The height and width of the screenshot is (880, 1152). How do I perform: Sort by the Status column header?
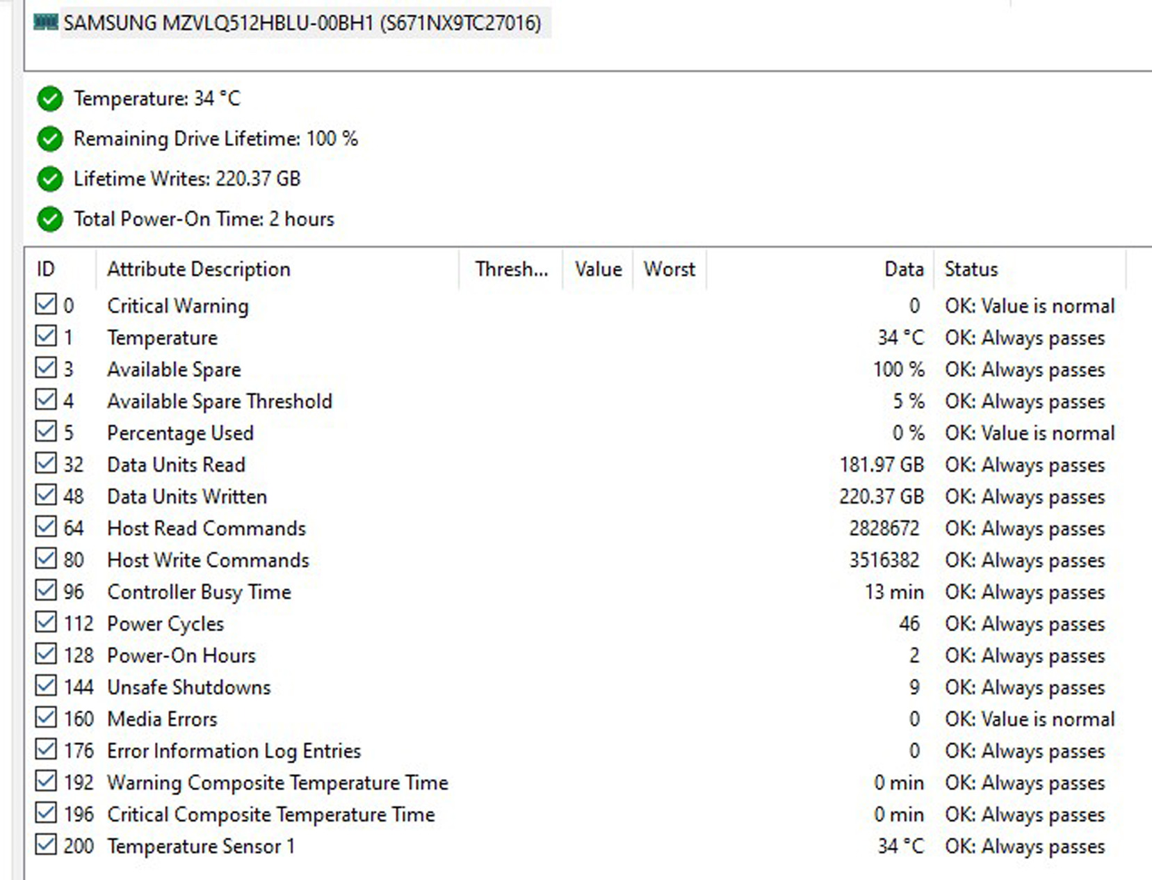[x=1030, y=269]
